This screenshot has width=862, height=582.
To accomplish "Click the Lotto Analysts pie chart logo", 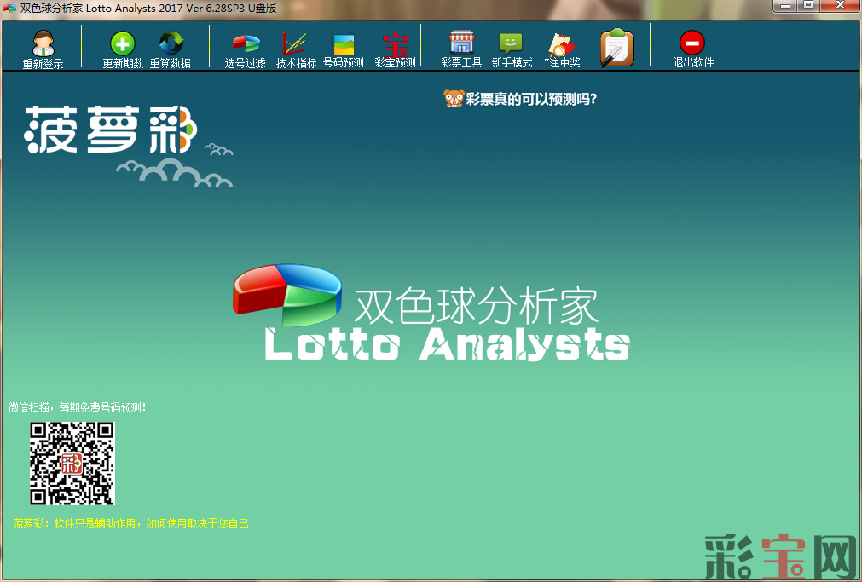I will 286,294.
